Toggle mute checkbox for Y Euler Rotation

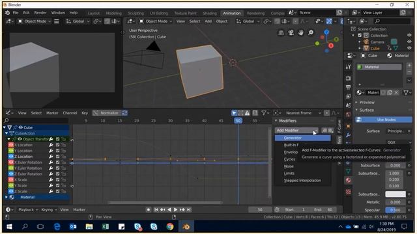58,168
